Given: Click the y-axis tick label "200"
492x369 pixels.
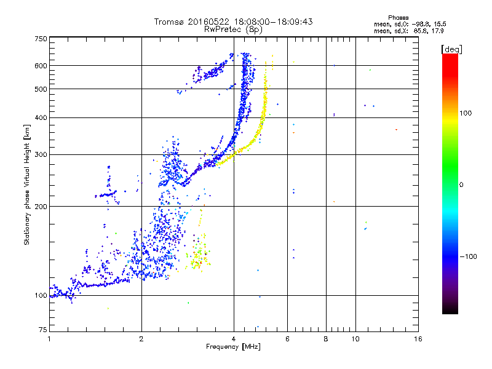Looking at the screenshot, I should (41, 207).
